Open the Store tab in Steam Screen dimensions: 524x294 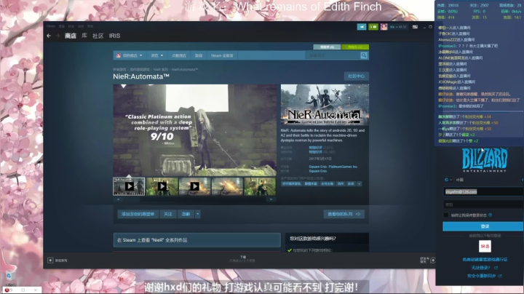point(70,36)
